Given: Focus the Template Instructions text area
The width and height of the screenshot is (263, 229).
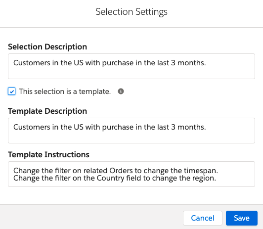Looking at the screenshot, I should pos(131,174).
